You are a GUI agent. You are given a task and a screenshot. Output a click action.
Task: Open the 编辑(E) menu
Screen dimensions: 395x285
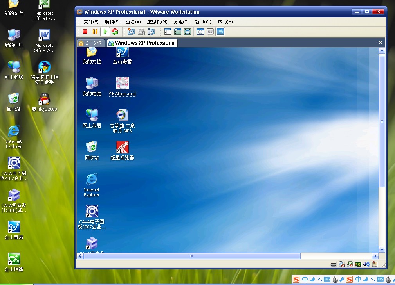click(x=112, y=22)
